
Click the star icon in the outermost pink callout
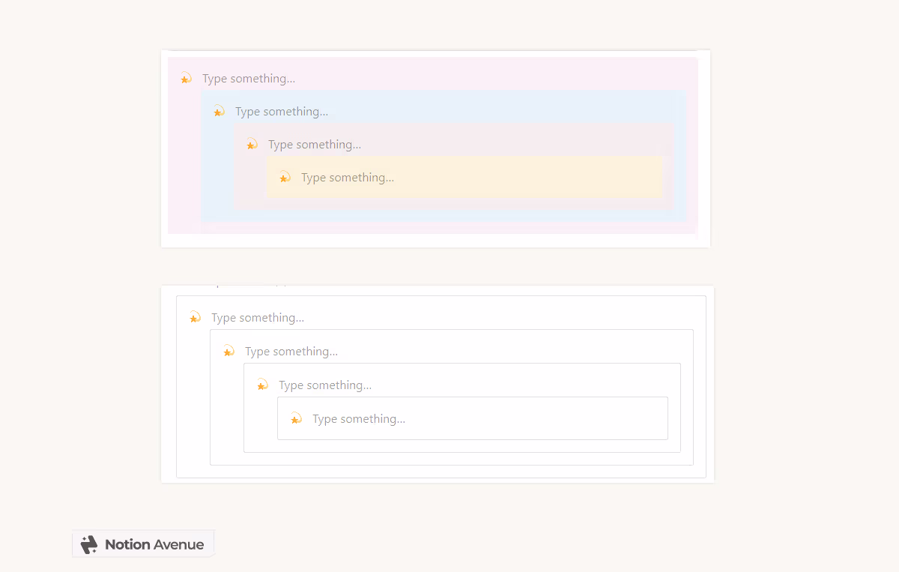[x=186, y=79]
